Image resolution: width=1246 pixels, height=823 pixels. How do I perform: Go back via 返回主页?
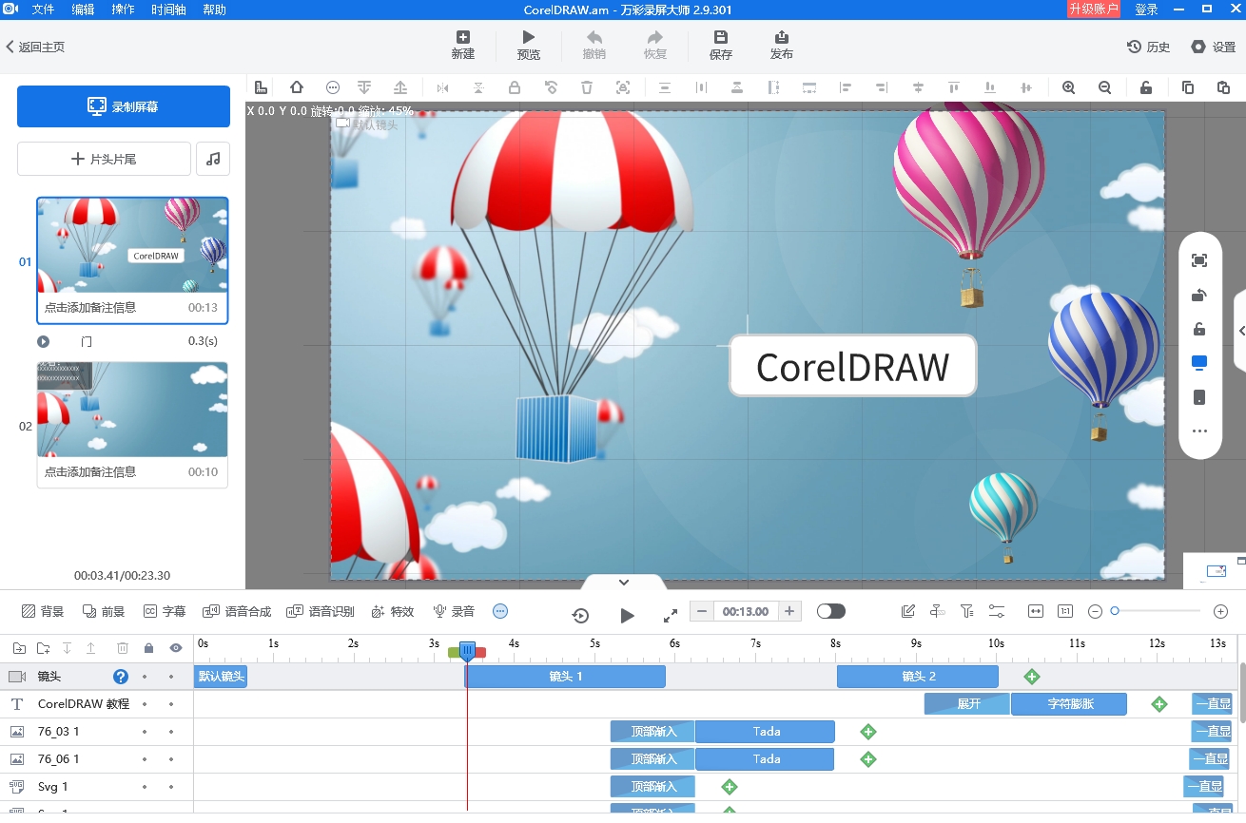(35, 47)
